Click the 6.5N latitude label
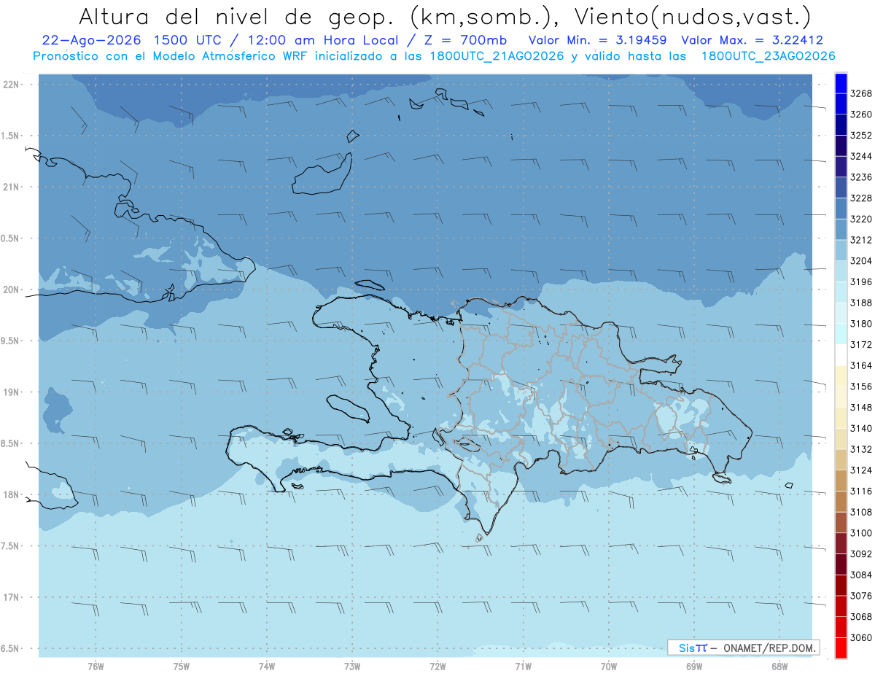The image size is (875, 676). pos(9,648)
